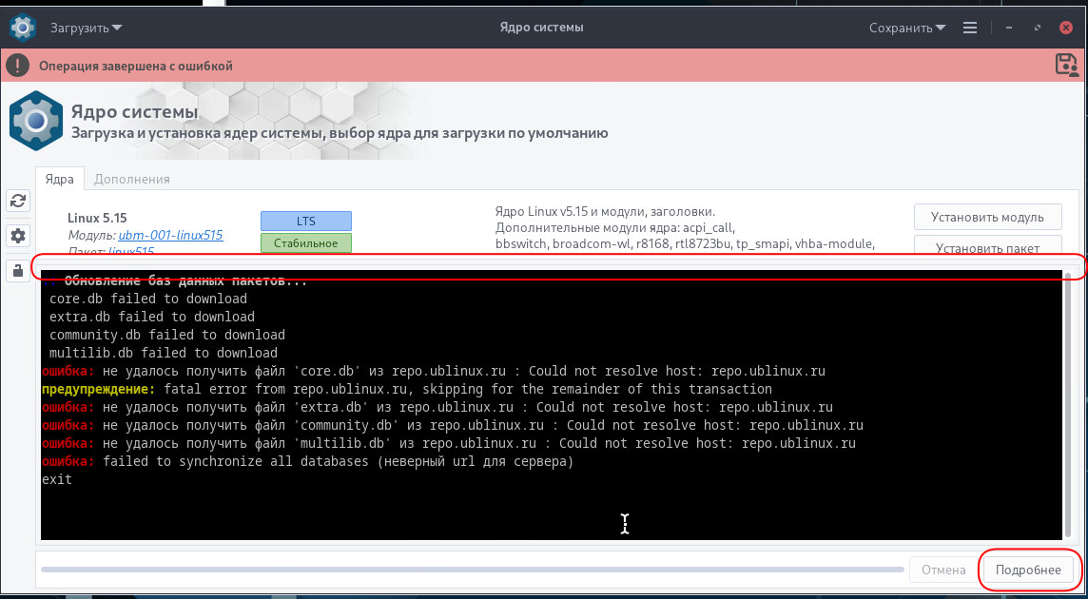Open the Сохранить dropdown menu
Image resolution: width=1088 pixels, height=599 pixels.
click(x=907, y=28)
